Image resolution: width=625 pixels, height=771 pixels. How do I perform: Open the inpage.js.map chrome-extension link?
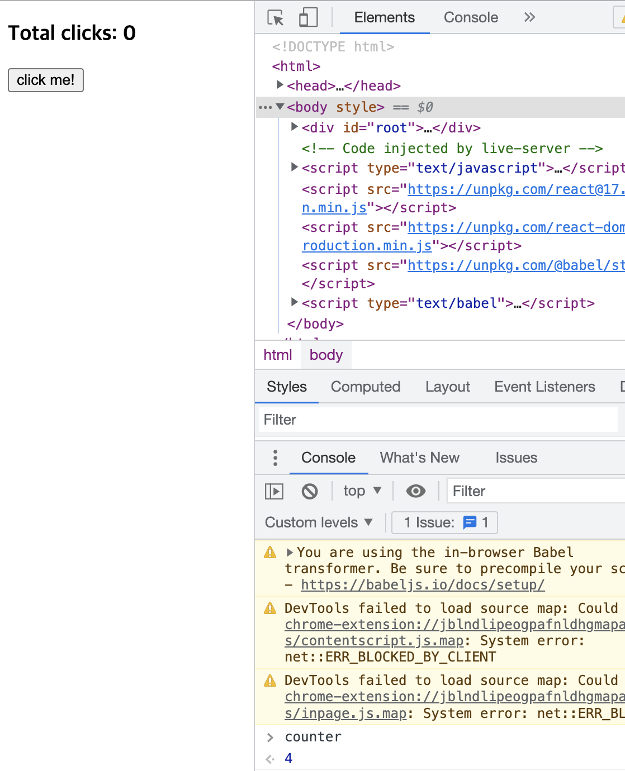pyautogui.click(x=454, y=697)
